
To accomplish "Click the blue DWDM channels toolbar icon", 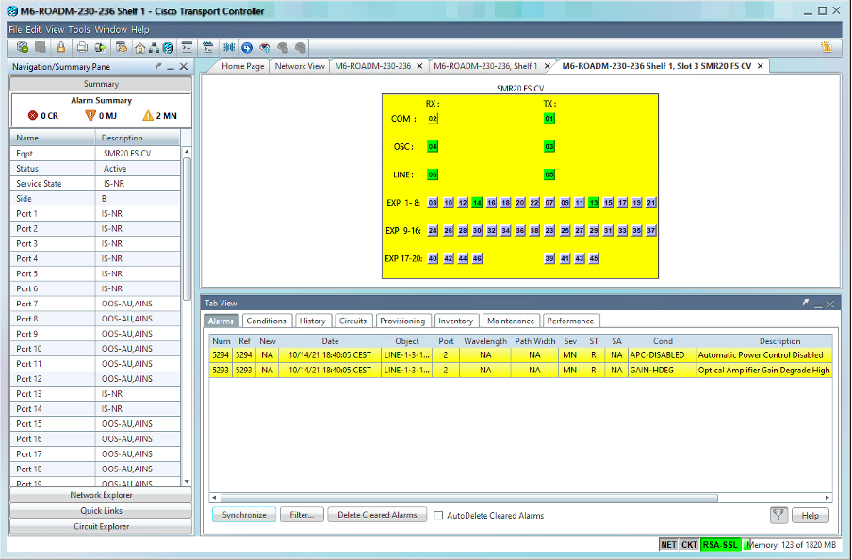I will pos(229,48).
